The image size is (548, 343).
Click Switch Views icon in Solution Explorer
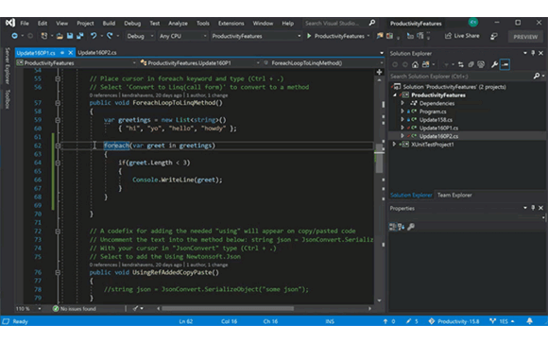coord(425,64)
